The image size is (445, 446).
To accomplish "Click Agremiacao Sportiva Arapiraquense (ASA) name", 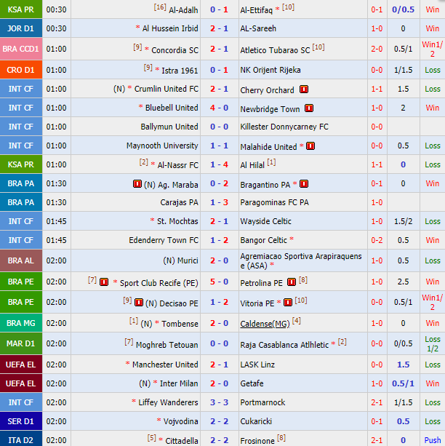I will pyautogui.click(x=301, y=260).
